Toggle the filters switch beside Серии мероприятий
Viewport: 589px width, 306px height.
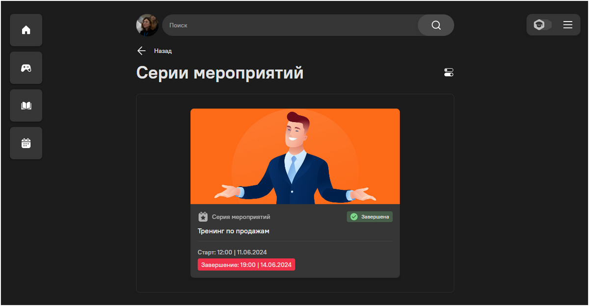click(x=448, y=72)
